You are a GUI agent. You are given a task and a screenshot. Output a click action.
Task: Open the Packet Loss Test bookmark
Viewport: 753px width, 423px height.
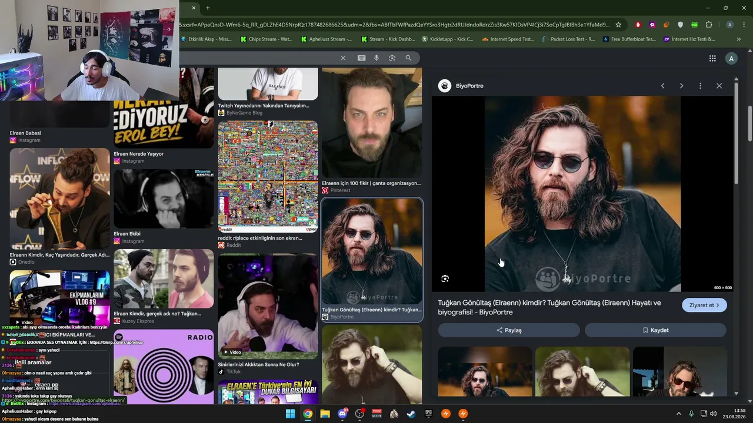tap(568, 39)
